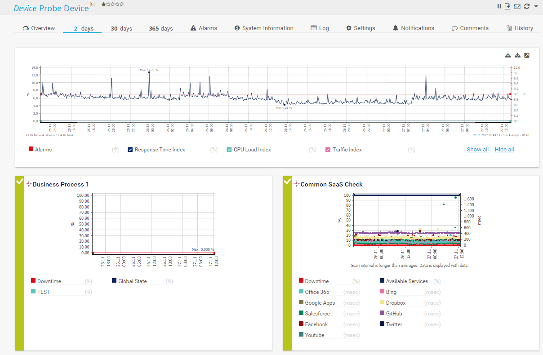Open the Notifications tab
The height and width of the screenshot is (355, 543).
[413, 28]
